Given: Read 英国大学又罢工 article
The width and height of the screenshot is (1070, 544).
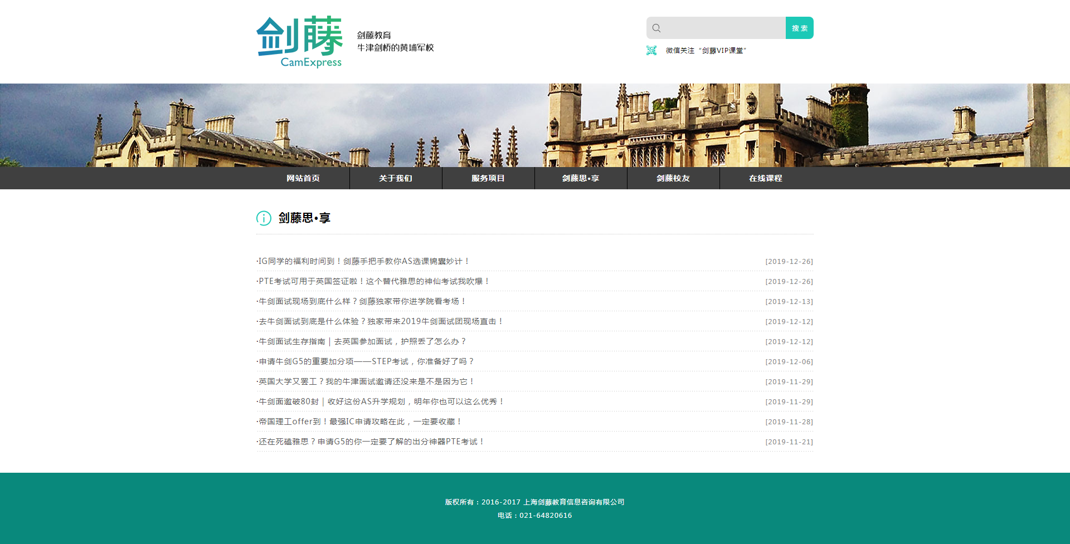Looking at the screenshot, I should point(366,381).
